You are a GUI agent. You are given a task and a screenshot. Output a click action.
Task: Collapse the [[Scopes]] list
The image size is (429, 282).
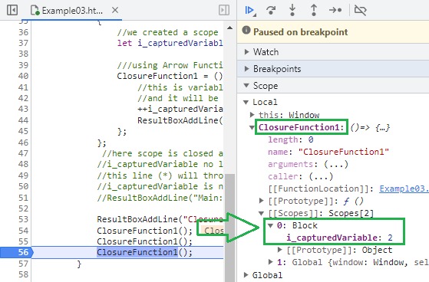click(x=261, y=213)
